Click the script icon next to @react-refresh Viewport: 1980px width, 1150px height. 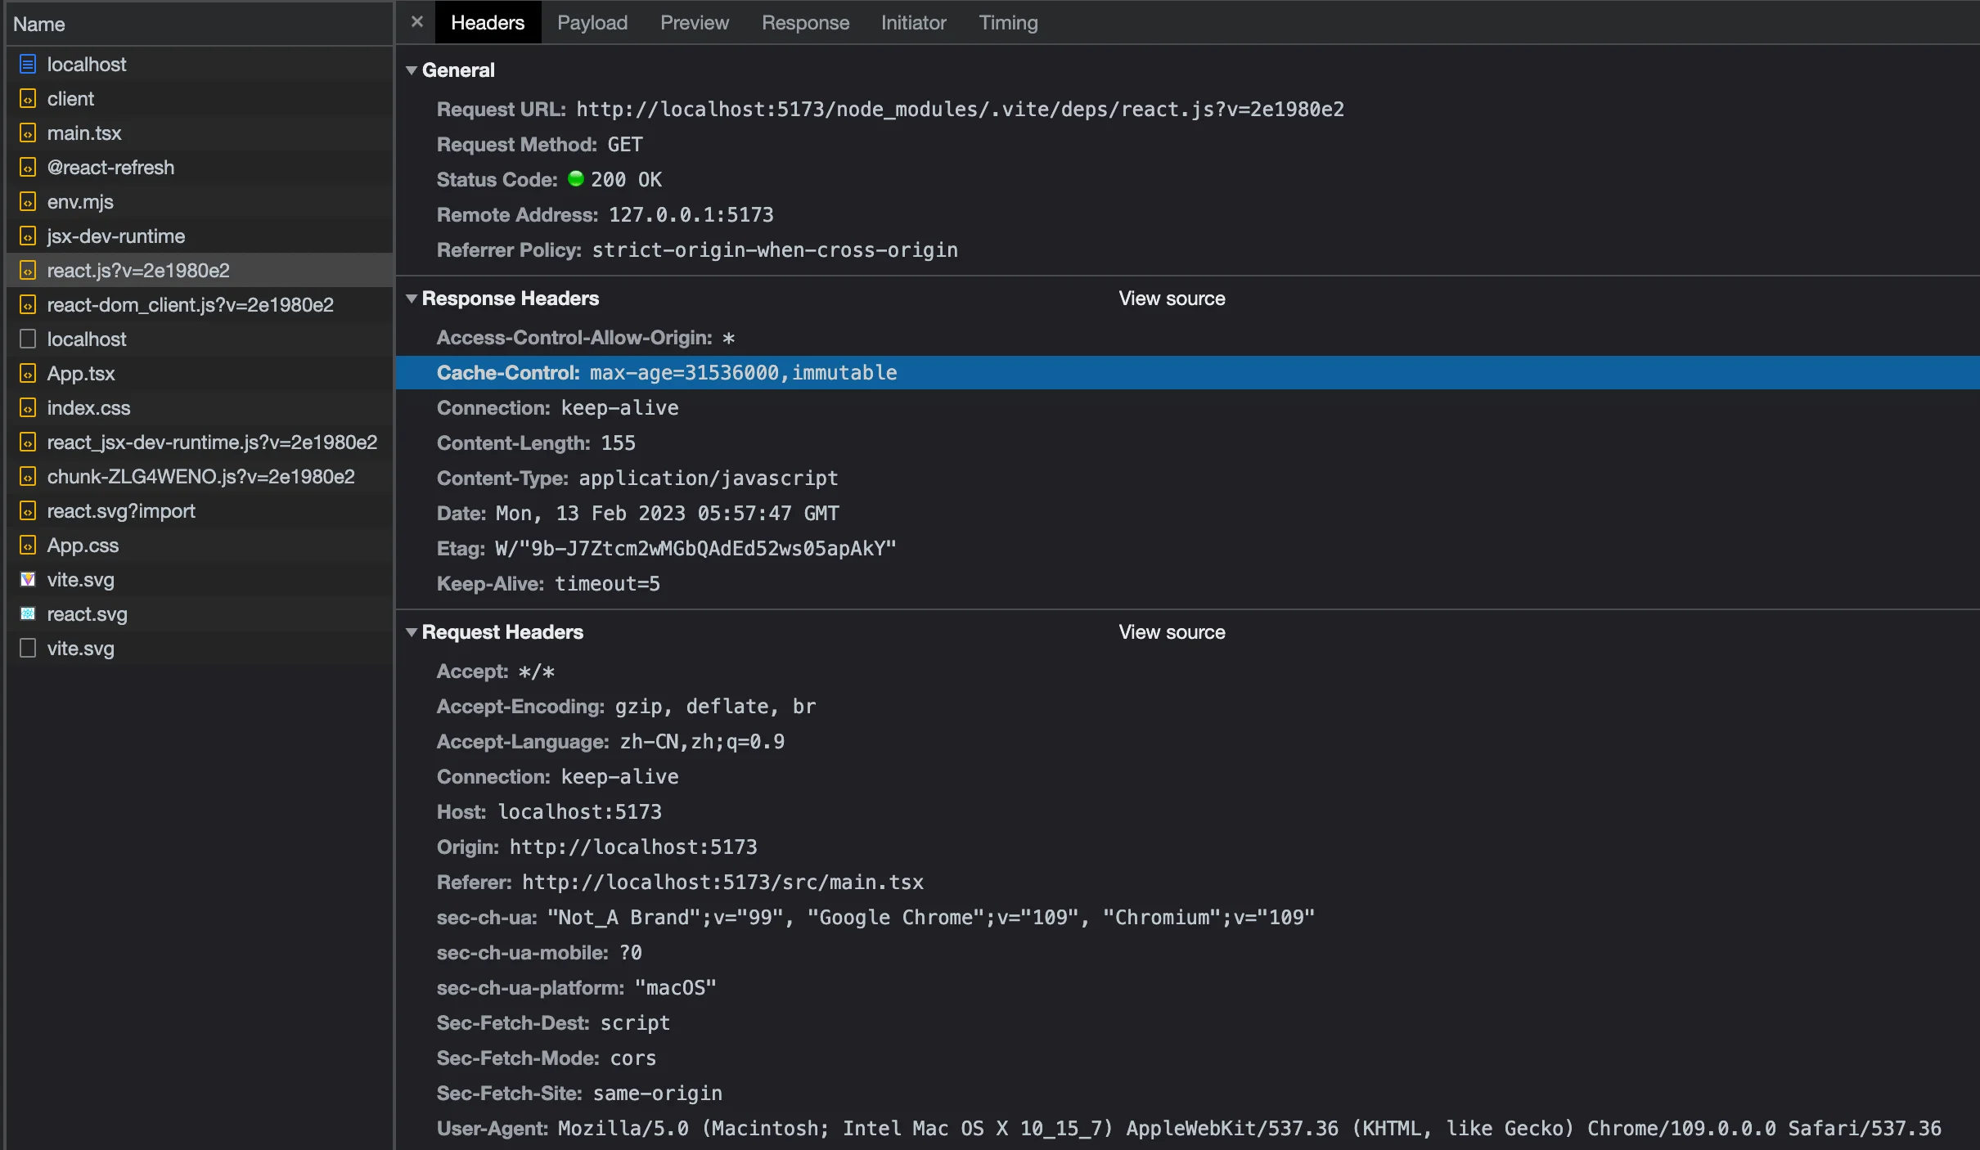pos(28,167)
